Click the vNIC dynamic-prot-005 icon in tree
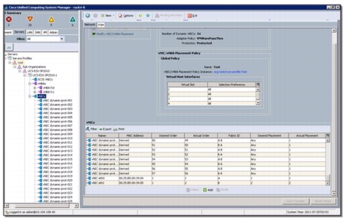Screen dimensions: 352x220 40,117
